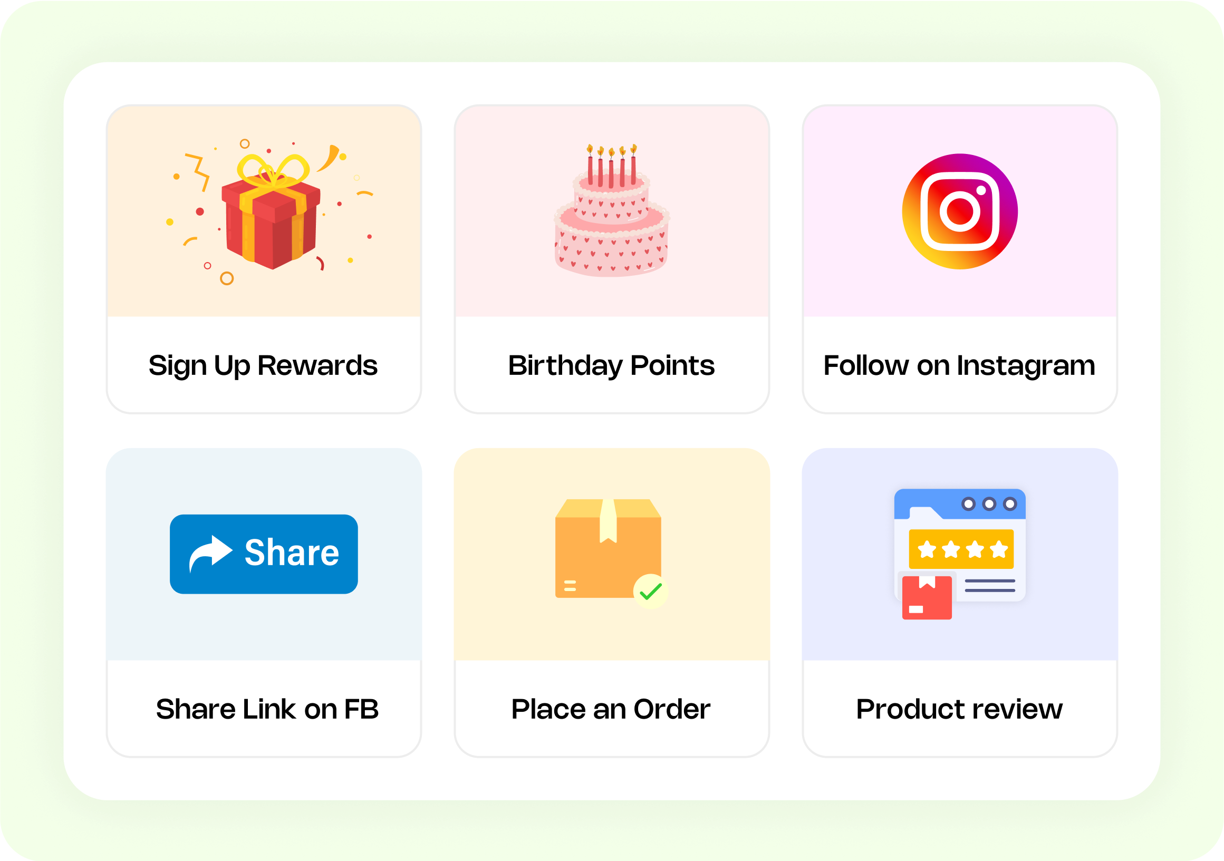Click the star rating review window icon
1224x861 pixels.
(960, 554)
